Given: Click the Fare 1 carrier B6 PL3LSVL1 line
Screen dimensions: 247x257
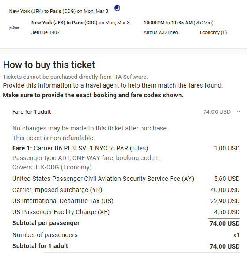Looking at the screenshot, I should pos(80,148).
